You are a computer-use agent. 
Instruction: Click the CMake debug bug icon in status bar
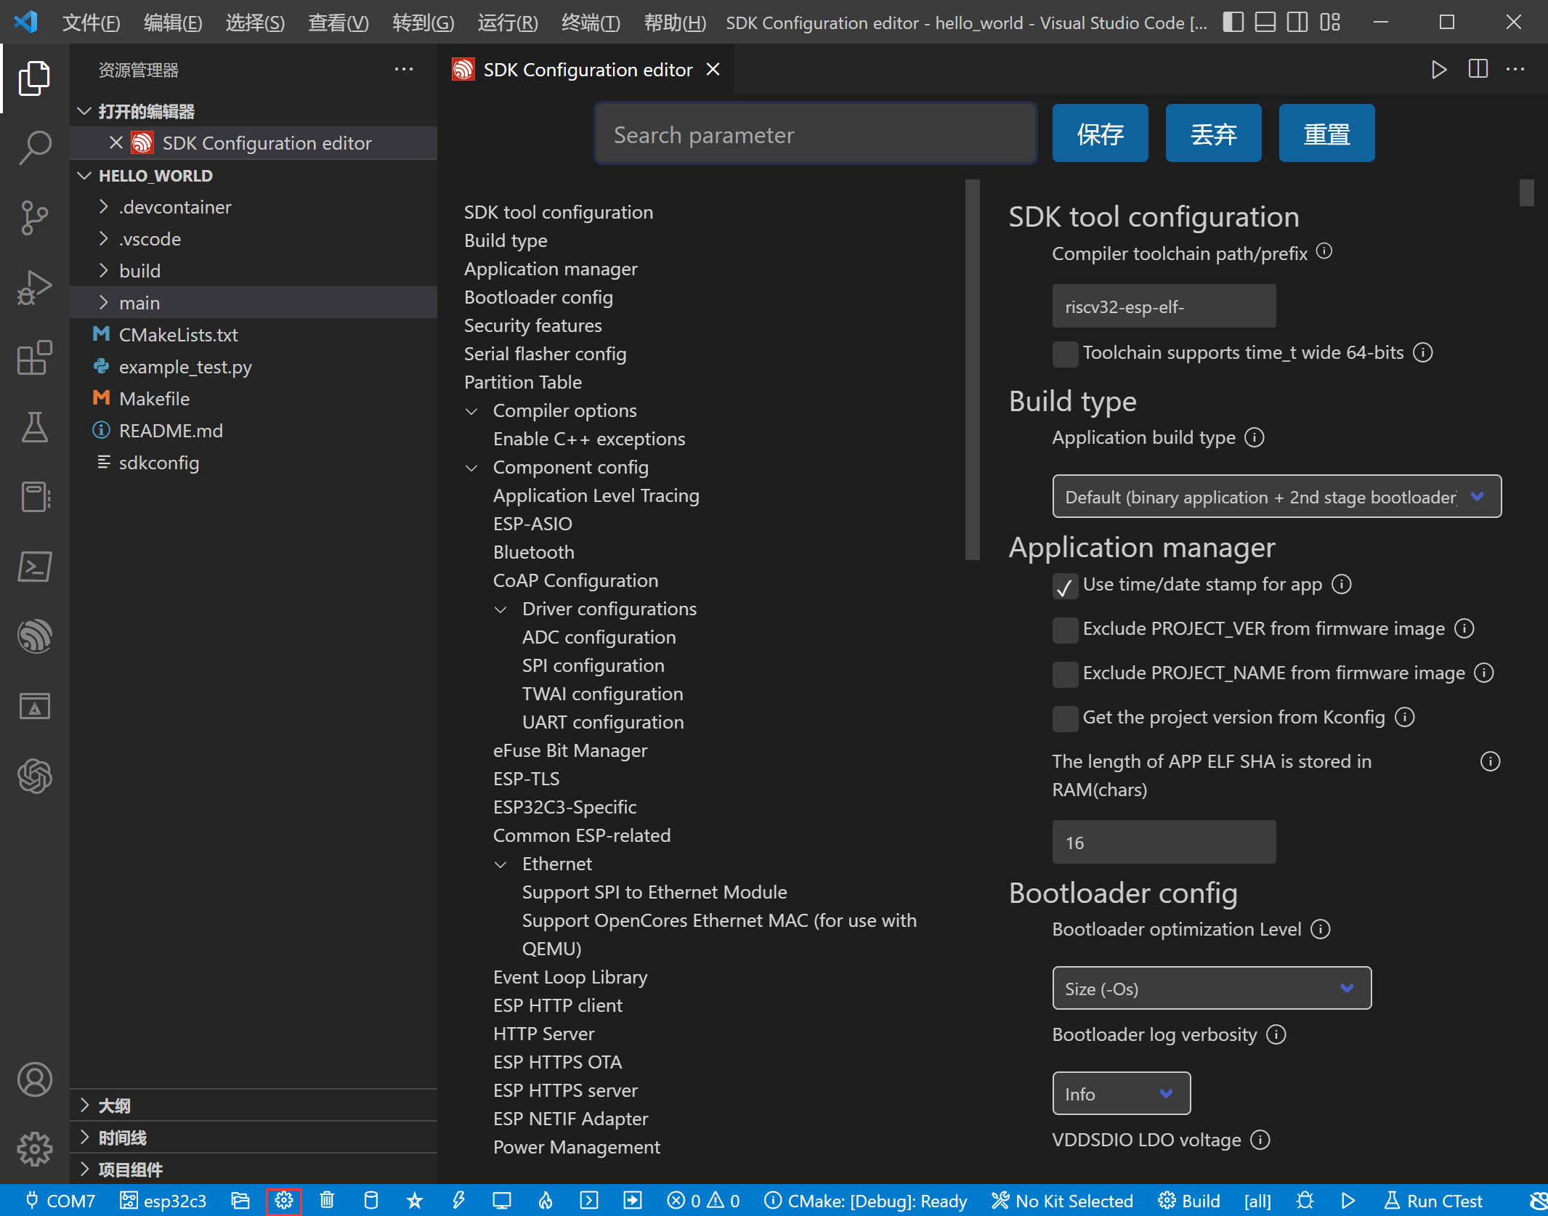pos(1305,1201)
